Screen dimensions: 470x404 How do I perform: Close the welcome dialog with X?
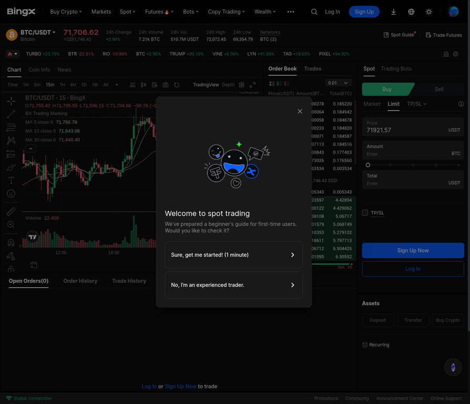[300, 111]
